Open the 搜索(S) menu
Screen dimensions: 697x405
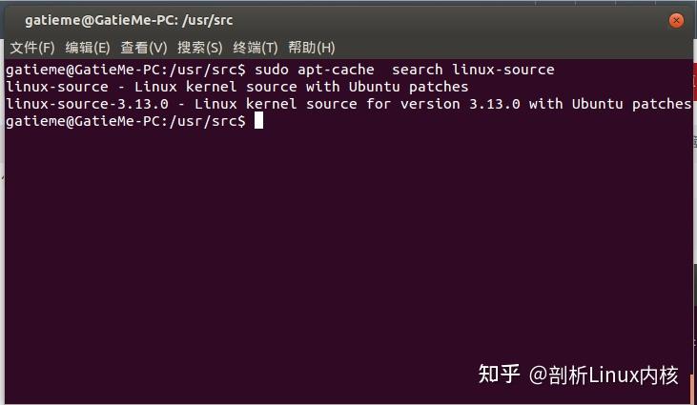pyautogui.click(x=199, y=48)
